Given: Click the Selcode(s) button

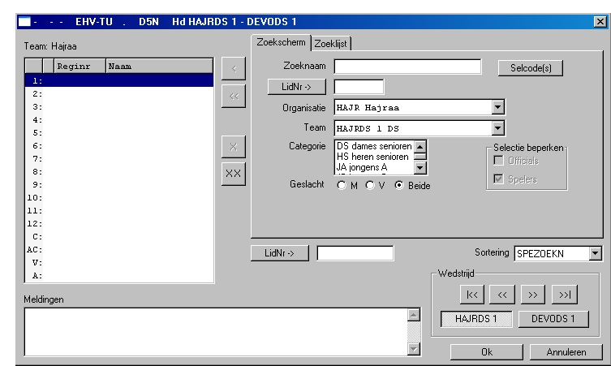Looking at the screenshot, I should 531,68.
